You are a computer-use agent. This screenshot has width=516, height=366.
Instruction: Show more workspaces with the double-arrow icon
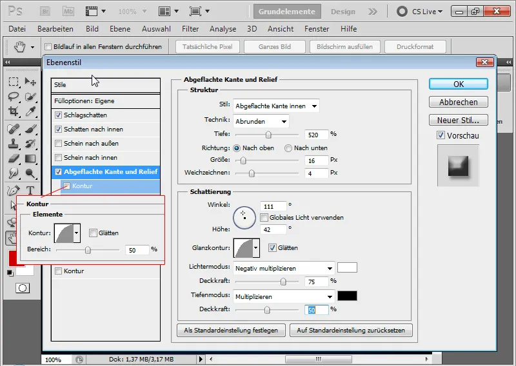tap(373, 12)
